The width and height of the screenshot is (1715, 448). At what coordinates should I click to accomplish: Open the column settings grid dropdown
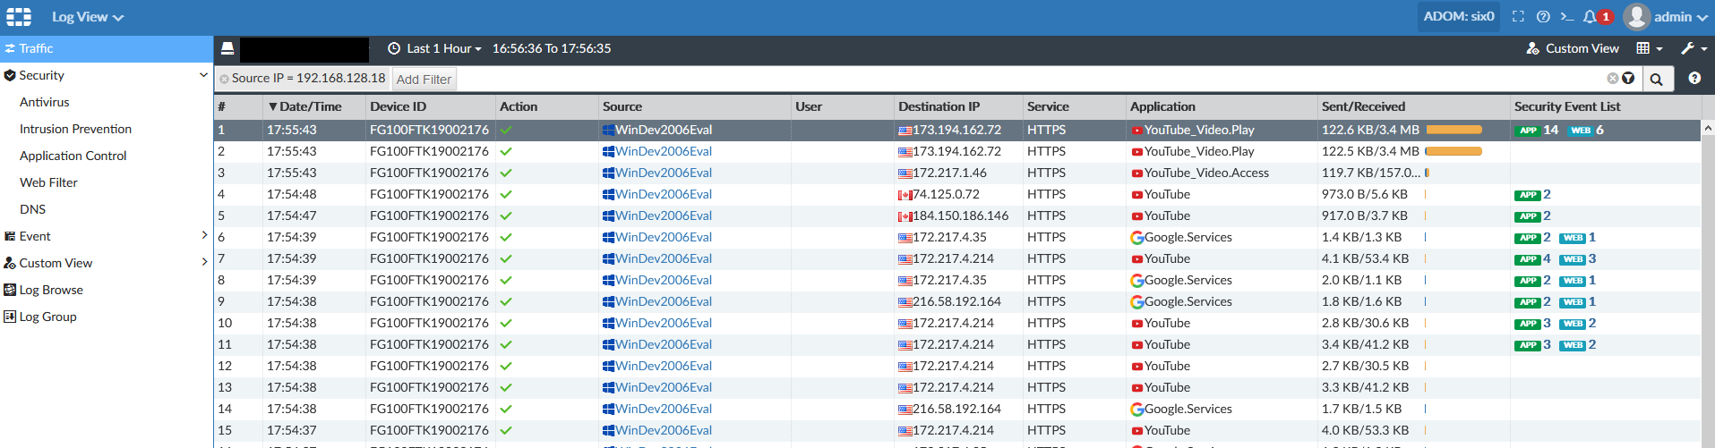point(1650,48)
